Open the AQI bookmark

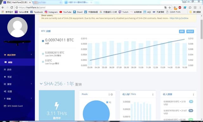coord(147,12)
